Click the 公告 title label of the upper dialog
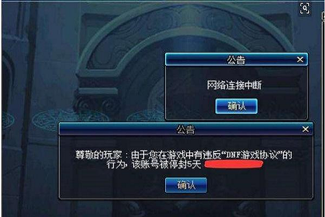The height and width of the screenshot is (217, 325). click(236, 60)
